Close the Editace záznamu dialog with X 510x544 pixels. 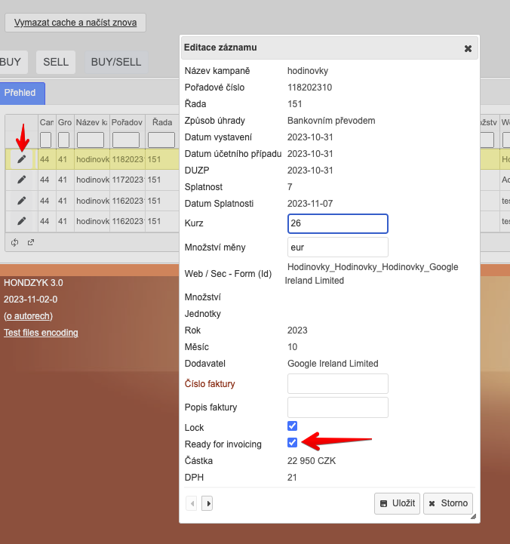click(468, 48)
